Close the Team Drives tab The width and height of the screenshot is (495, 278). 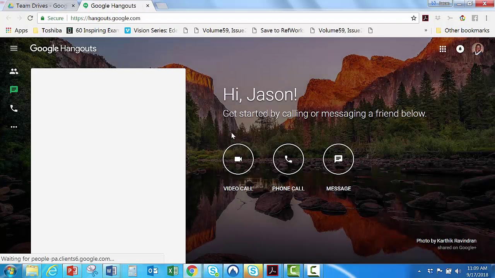(x=73, y=6)
